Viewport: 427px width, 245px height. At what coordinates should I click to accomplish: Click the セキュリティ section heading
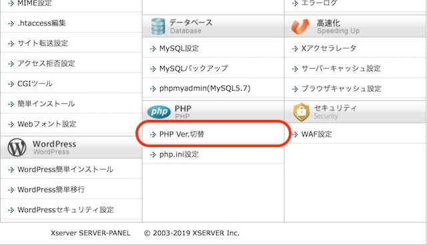(335, 108)
